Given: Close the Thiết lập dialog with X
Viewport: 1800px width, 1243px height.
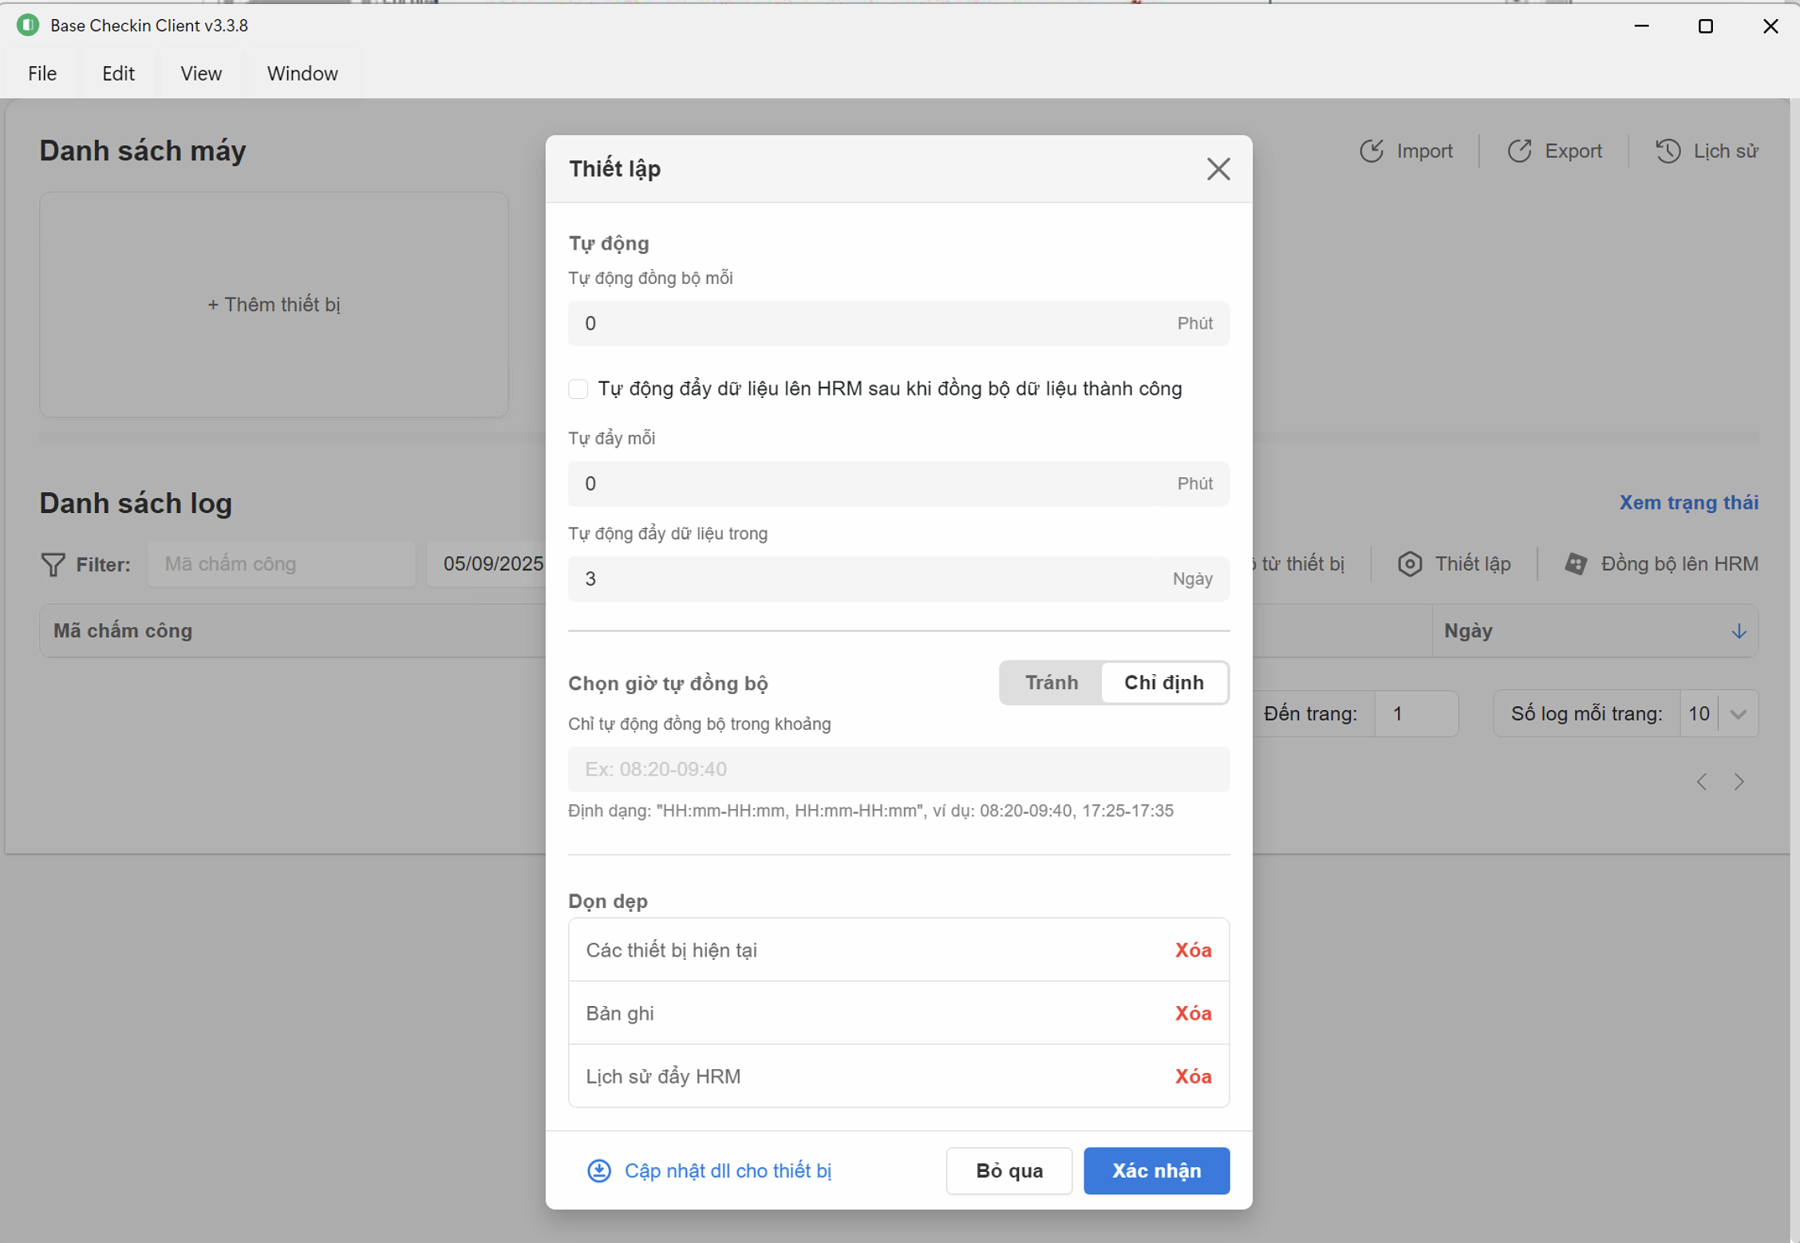Looking at the screenshot, I should coord(1218,169).
